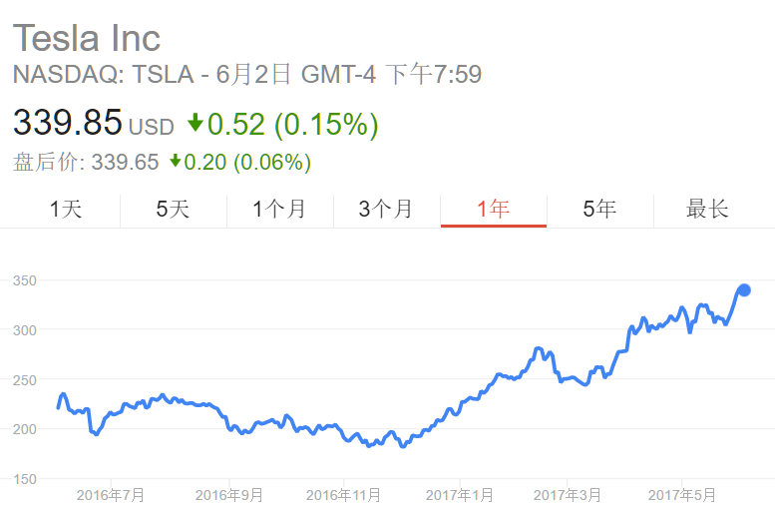Switch to the 3个月 chart range

(x=387, y=210)
